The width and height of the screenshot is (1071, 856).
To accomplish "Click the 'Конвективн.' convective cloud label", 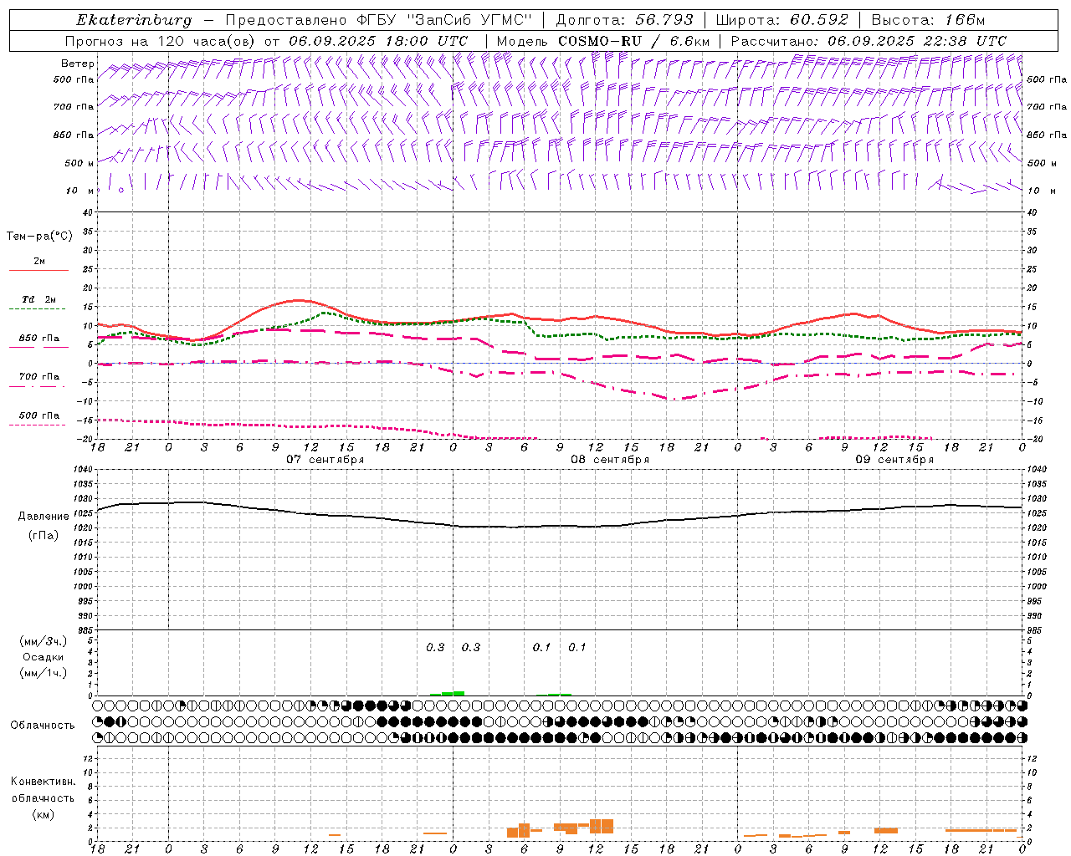I will pos(43,782).
